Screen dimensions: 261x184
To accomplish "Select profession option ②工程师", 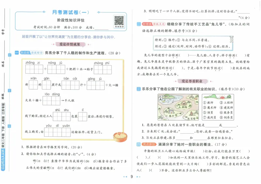I will point(226,102).
